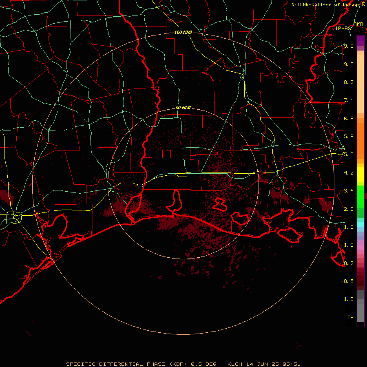Click the cyan segment of the color bar
This screenshot has height=367, width=367.
(360, 224)
